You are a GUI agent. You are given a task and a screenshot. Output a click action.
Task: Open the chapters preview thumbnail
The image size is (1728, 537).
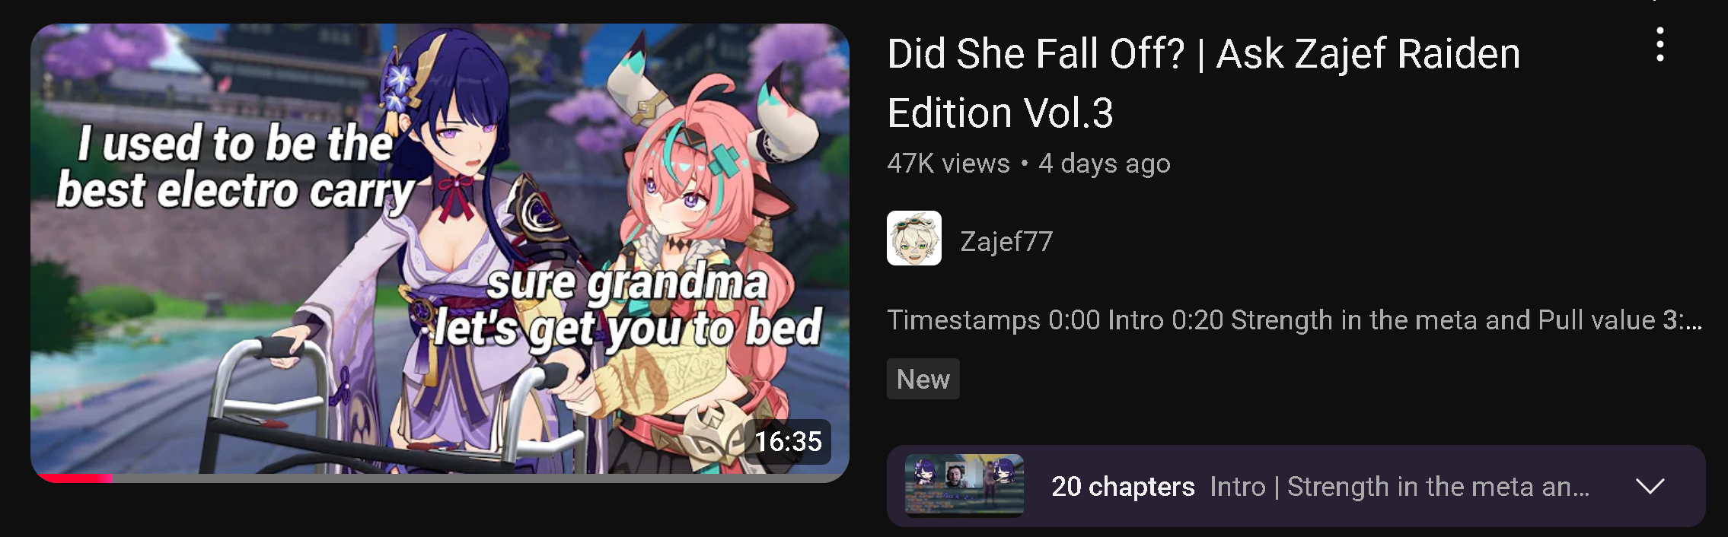point(964,485)
